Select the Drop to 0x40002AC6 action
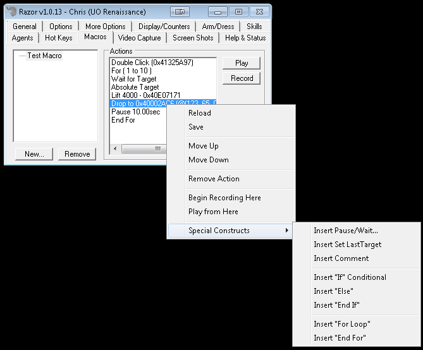Viewport: 423px width, 350px height. click(163, 103)
